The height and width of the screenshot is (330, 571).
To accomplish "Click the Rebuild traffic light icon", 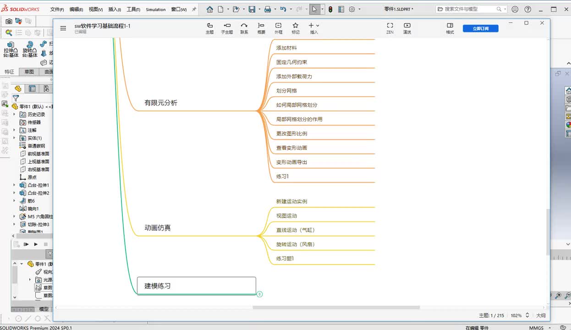I will coord(330,9).
